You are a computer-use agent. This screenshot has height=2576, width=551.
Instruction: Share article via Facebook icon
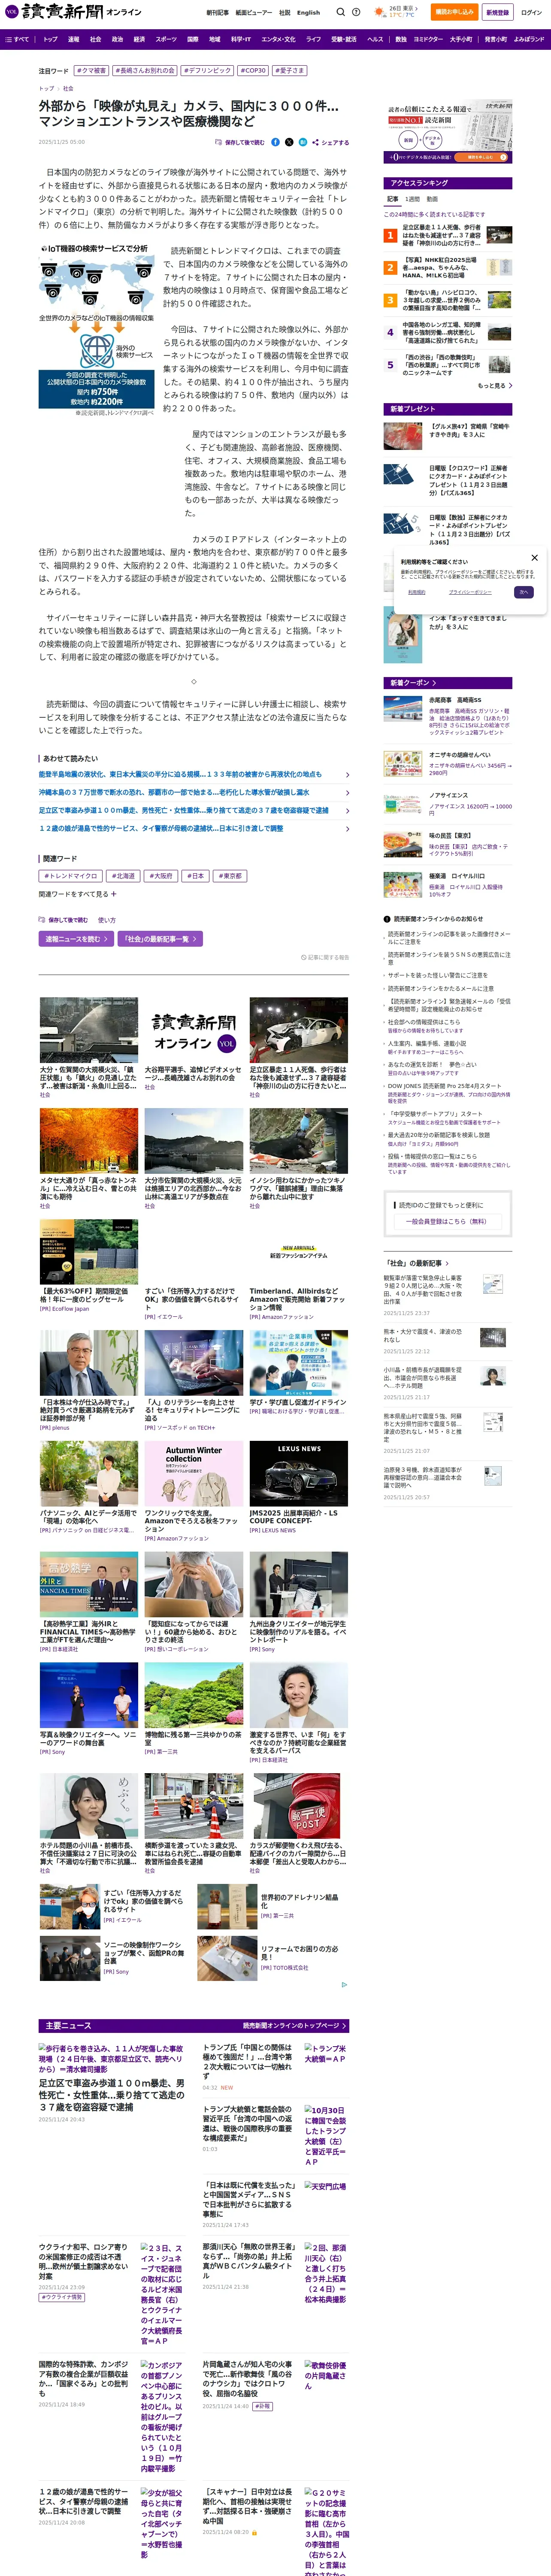[x=275, y=142]
